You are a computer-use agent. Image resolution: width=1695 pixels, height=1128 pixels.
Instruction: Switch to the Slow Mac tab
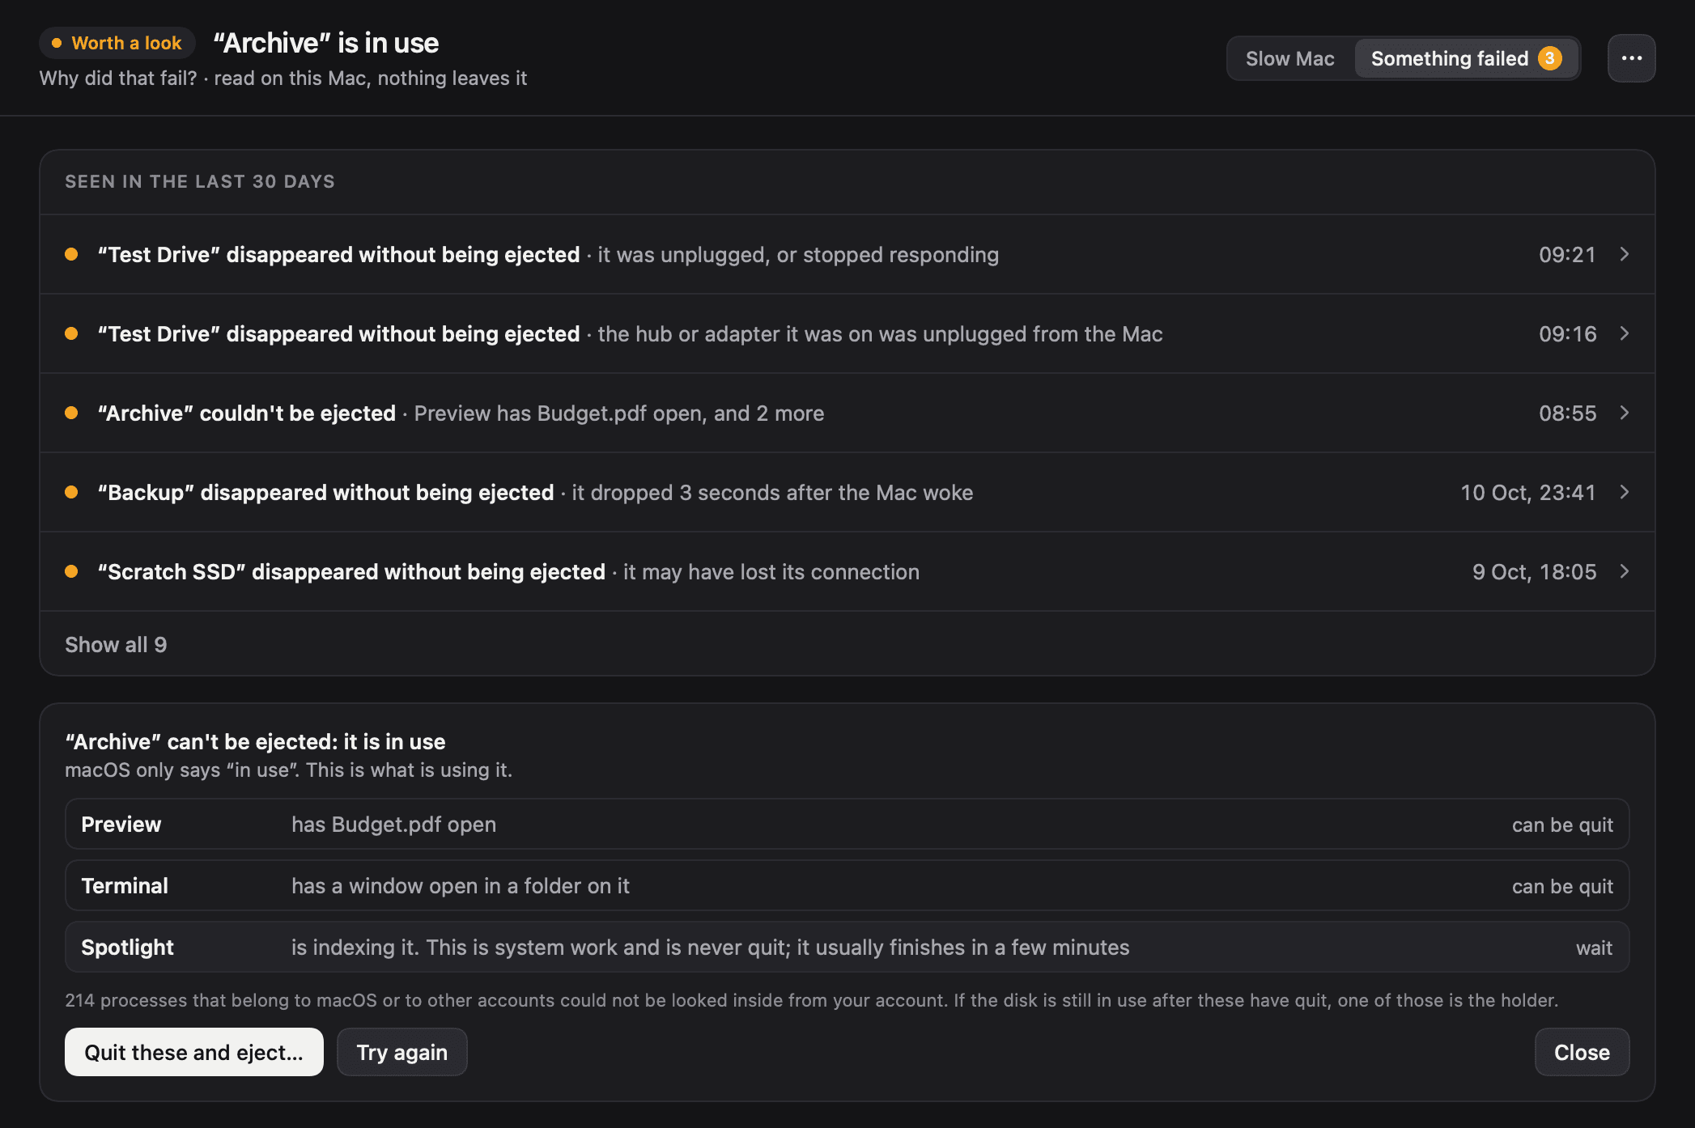(x=1289, y=58)
